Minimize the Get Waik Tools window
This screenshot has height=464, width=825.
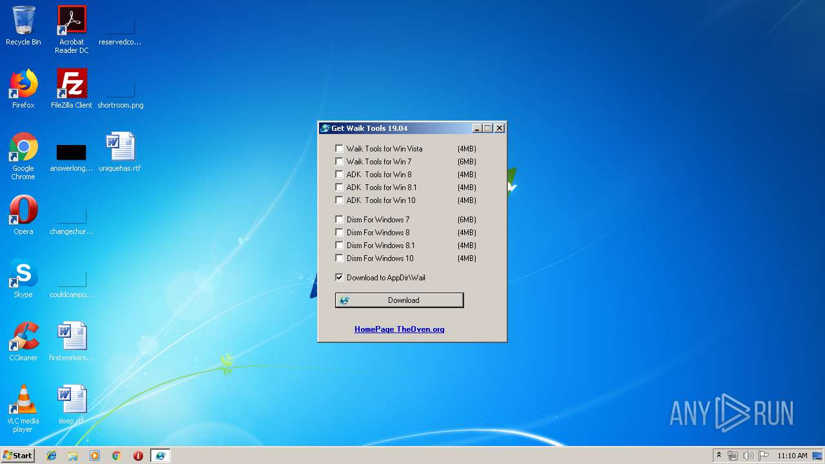[x=477, y=128]
